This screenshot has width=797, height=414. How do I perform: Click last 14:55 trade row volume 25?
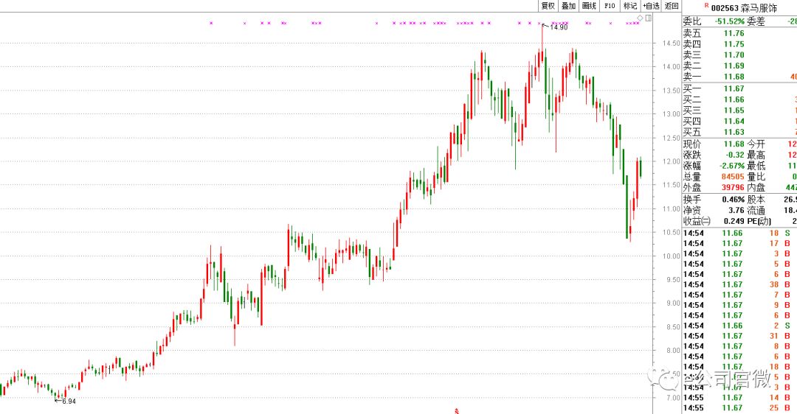[739, 408]
